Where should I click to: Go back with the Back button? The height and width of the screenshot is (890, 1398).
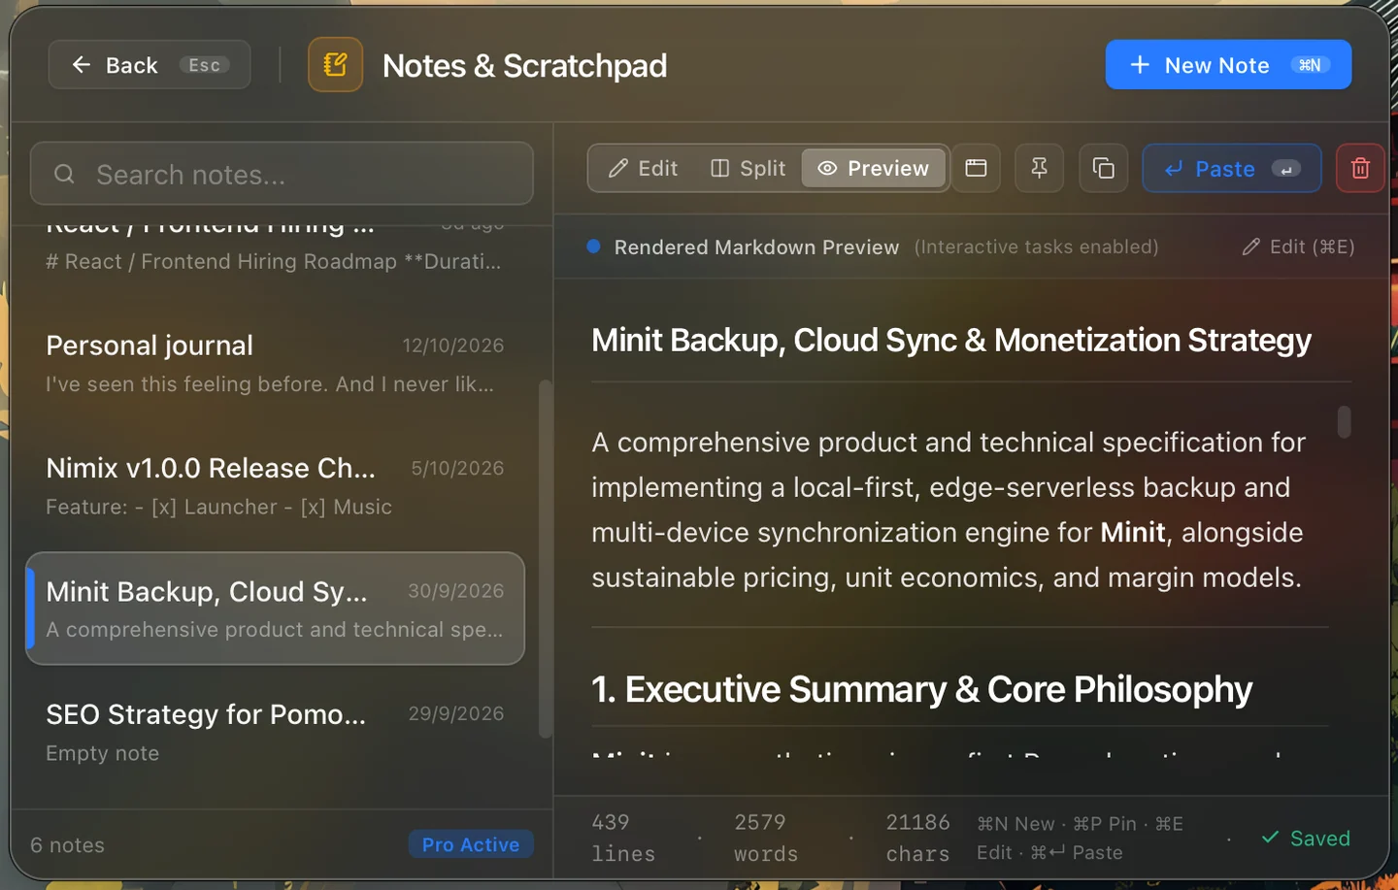150,65
